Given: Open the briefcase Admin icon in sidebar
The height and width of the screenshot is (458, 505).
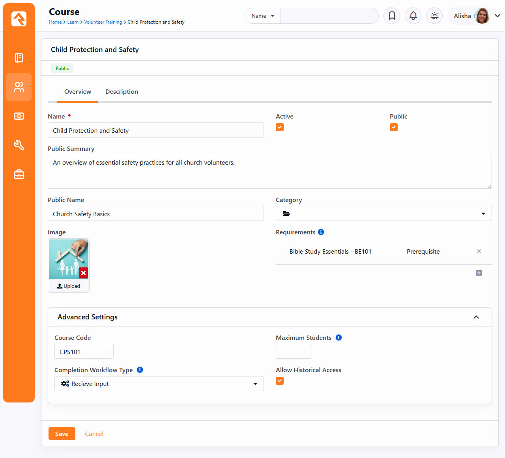Looking at the screenshot, I should pos(19,174).
